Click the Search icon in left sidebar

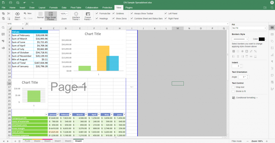[3, 28]
